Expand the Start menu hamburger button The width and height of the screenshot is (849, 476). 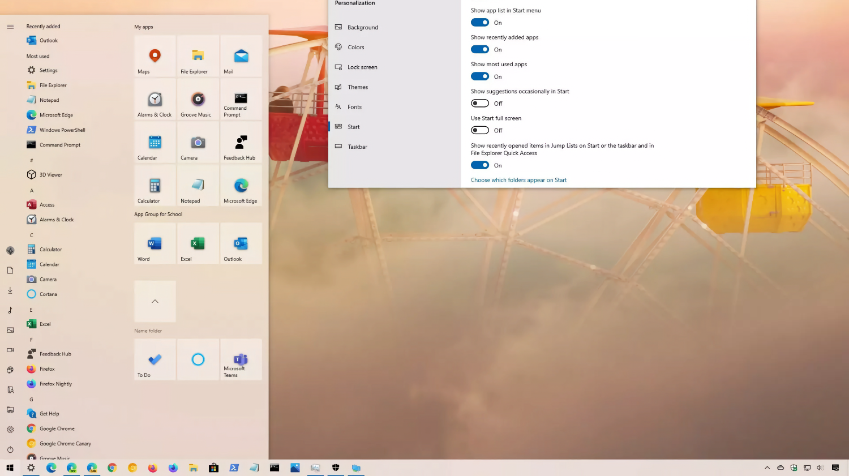tap(10, 27)
